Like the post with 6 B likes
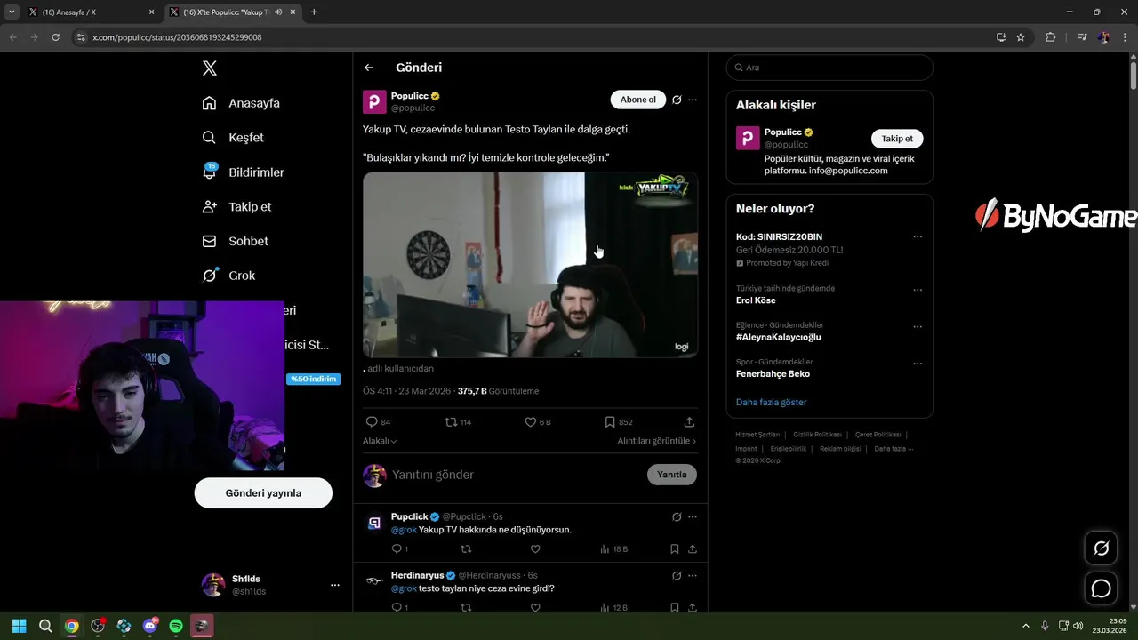 coord(537,422)
